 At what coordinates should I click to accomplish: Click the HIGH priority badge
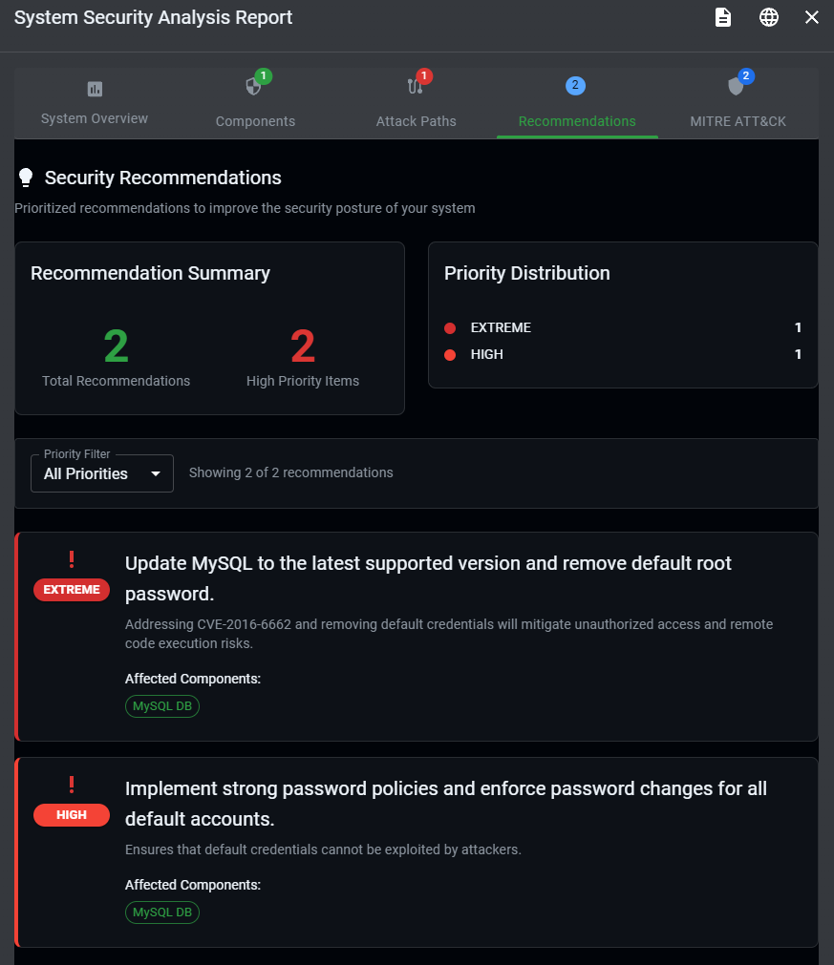[72, 815]
